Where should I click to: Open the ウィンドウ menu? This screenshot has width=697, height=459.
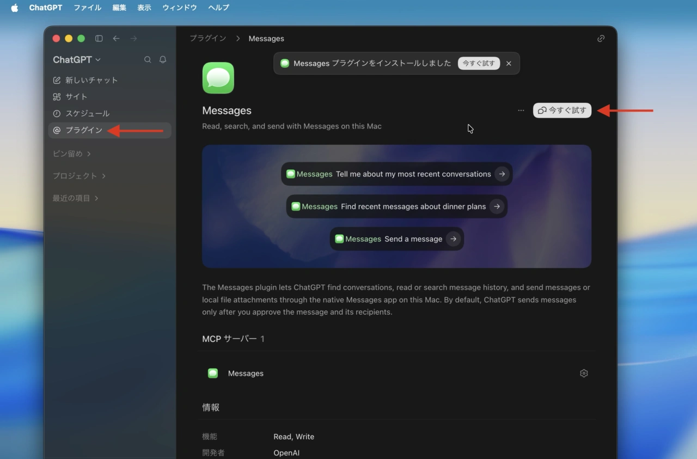[x=180, y=8]
